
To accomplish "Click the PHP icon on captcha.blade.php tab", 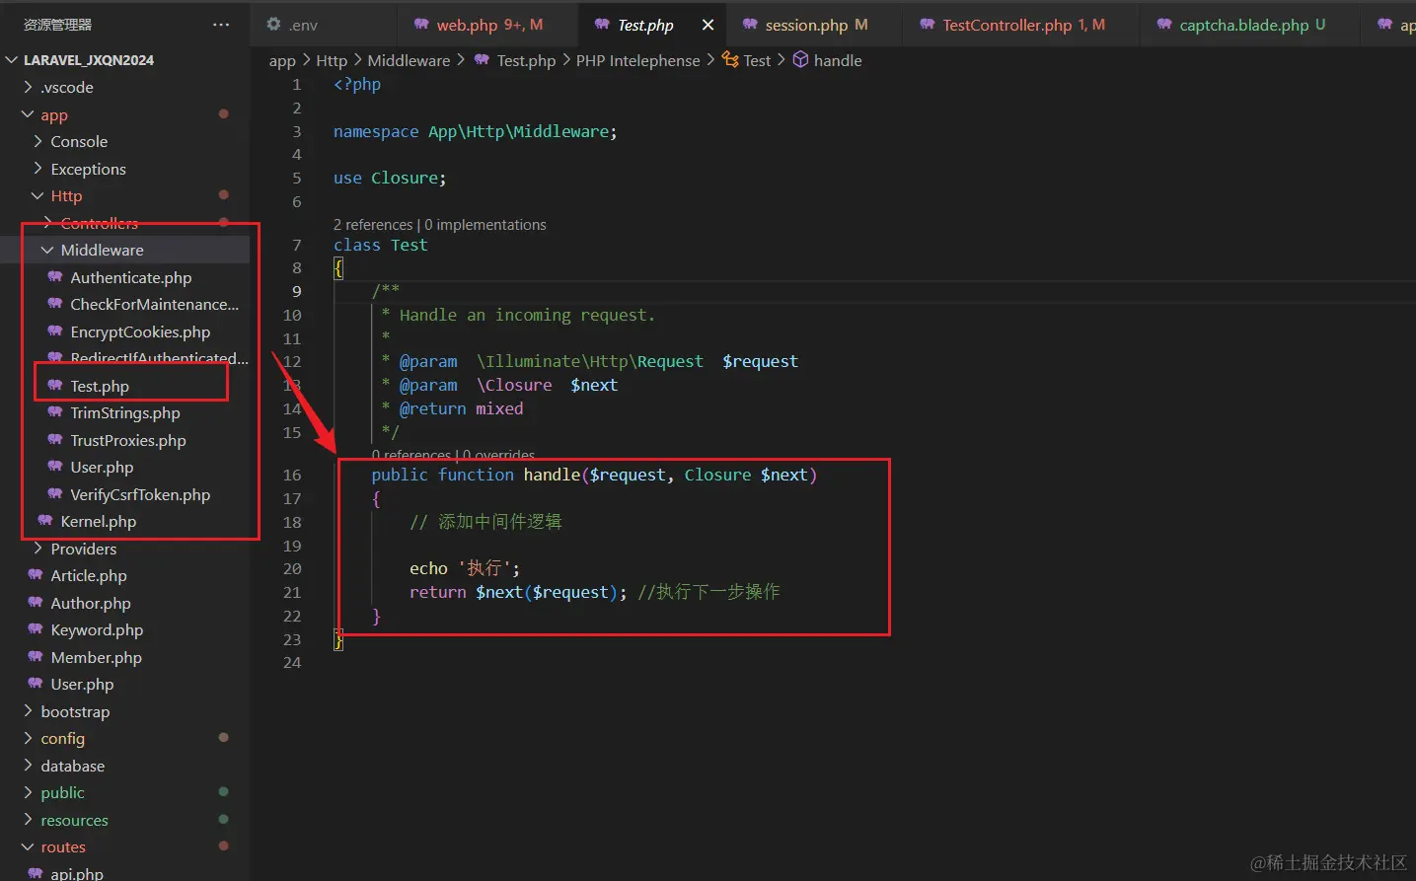I will point(1164,25).
